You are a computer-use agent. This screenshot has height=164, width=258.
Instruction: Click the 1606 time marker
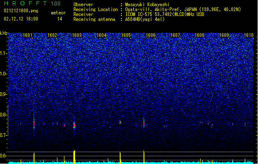point(151,35)
